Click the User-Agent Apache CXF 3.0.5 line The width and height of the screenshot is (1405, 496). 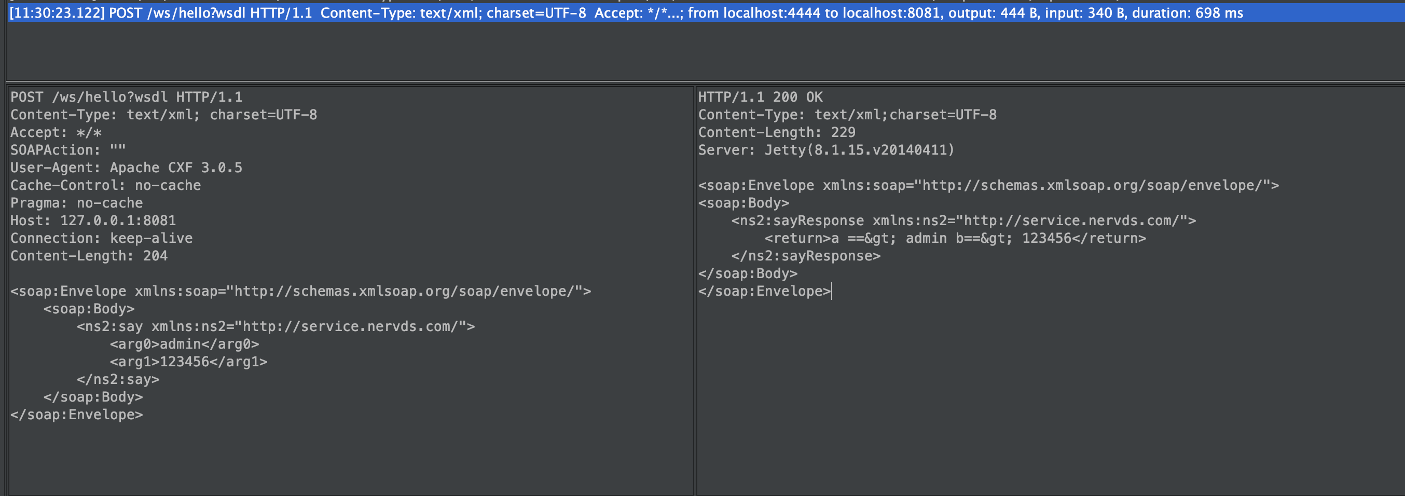coord(126,168)
